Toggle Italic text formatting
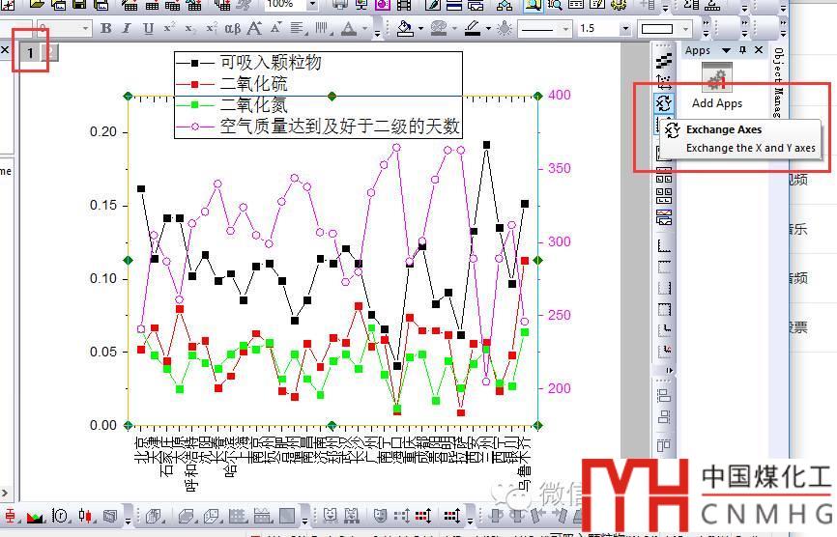The width and height of the screenshot is (837, 537). tap(127, 29)
